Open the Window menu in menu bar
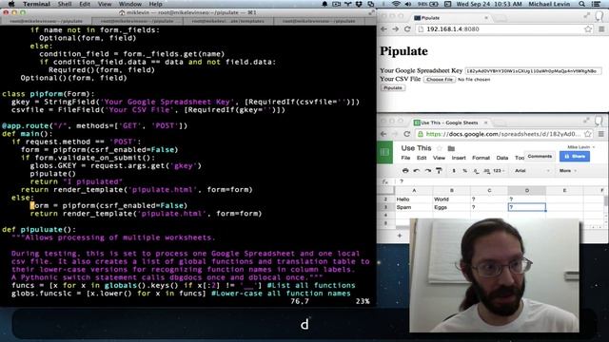This screenshot has width=609, height=342. (x=129, y=4)
